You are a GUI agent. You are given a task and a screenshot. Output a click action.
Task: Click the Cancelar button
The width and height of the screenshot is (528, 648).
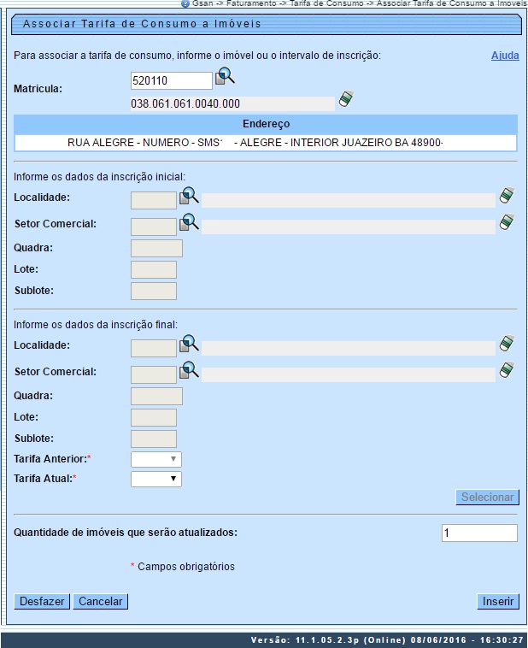pyautogui.click(x=100, y=601)
